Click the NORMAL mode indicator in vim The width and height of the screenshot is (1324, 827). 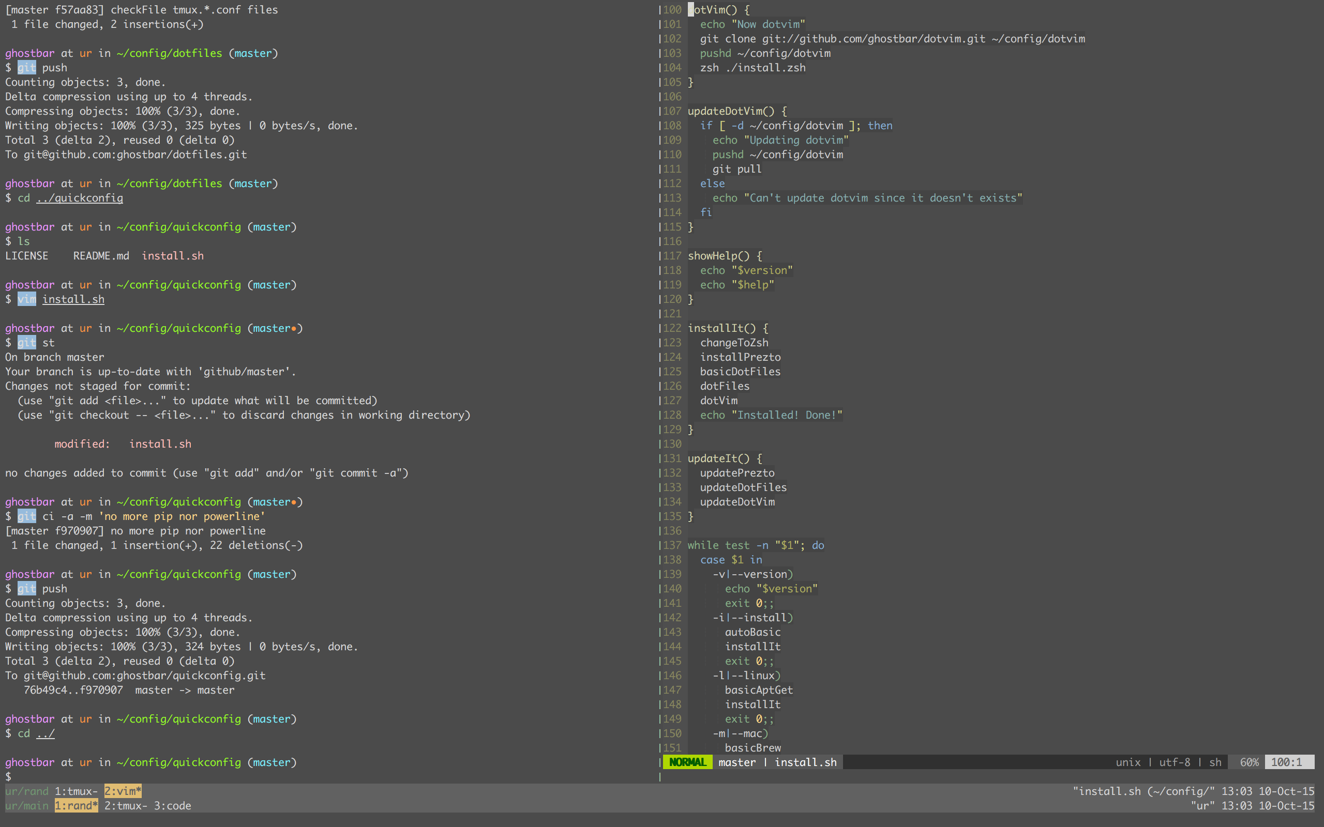click(x=688, y=762)
